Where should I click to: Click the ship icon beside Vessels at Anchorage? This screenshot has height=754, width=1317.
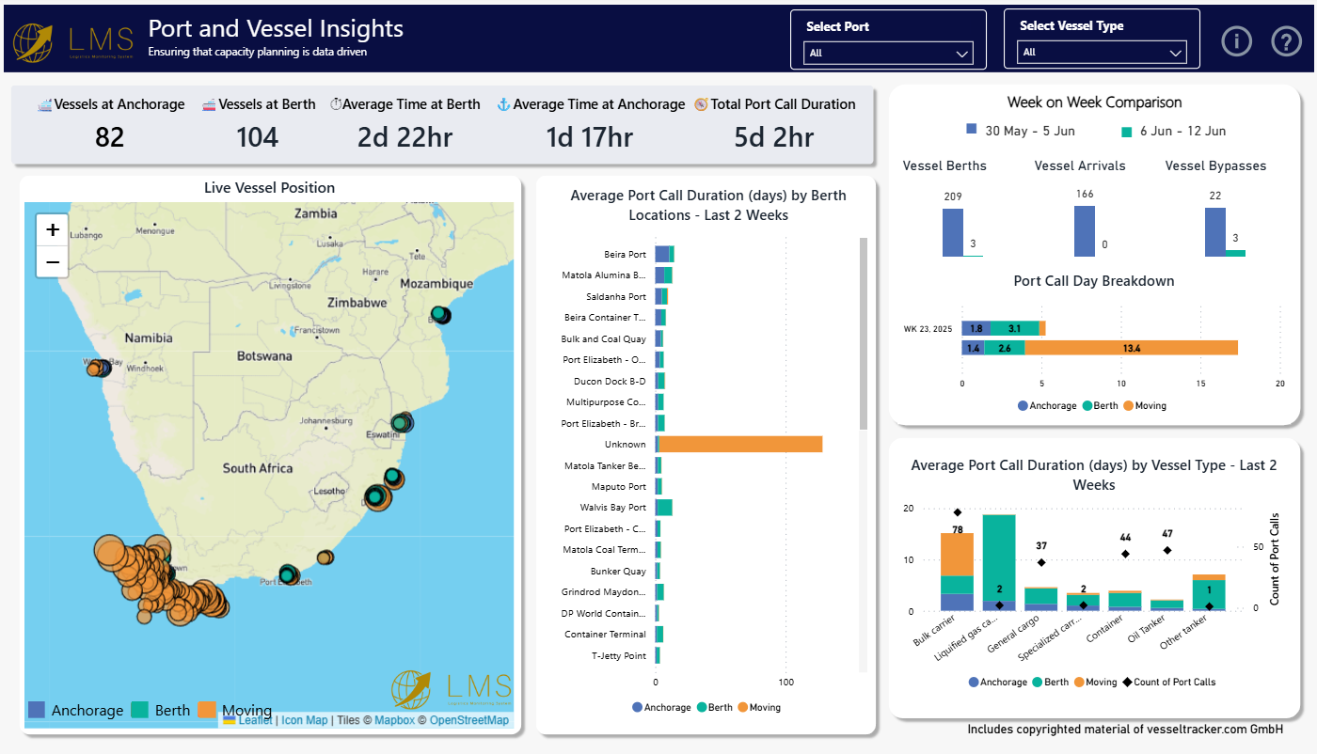point(44,105)
